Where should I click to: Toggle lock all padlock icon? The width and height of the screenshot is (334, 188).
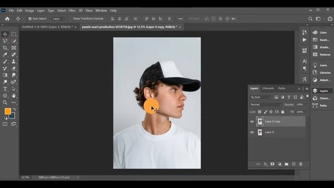click(283, 112)
